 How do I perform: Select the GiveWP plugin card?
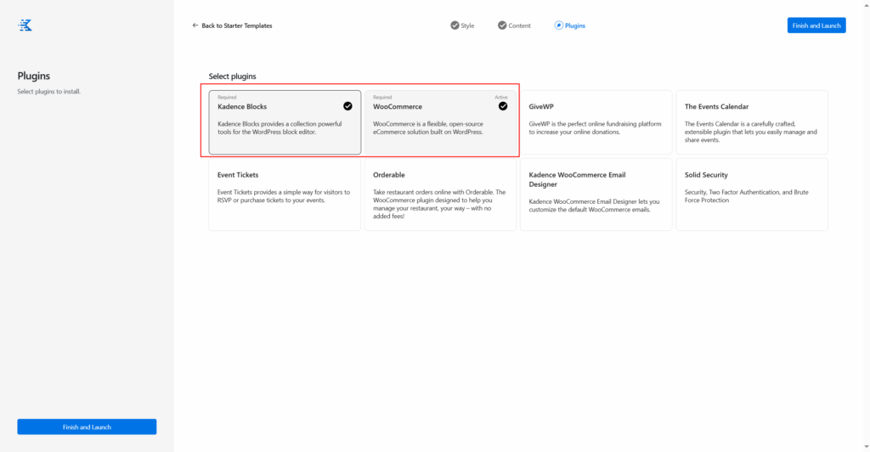595,122
